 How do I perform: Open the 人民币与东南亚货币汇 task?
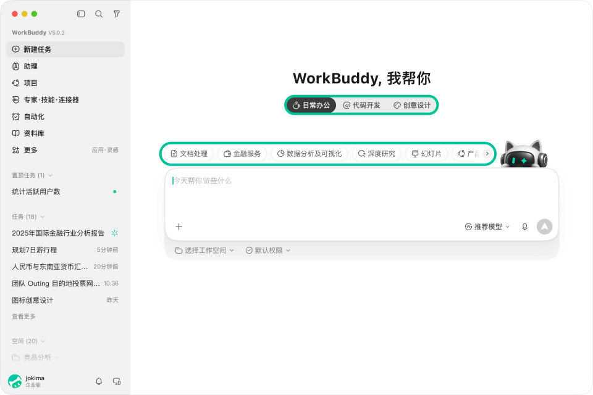[65, 267]
